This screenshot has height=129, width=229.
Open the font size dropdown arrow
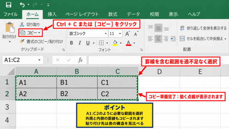pos(120,34)
